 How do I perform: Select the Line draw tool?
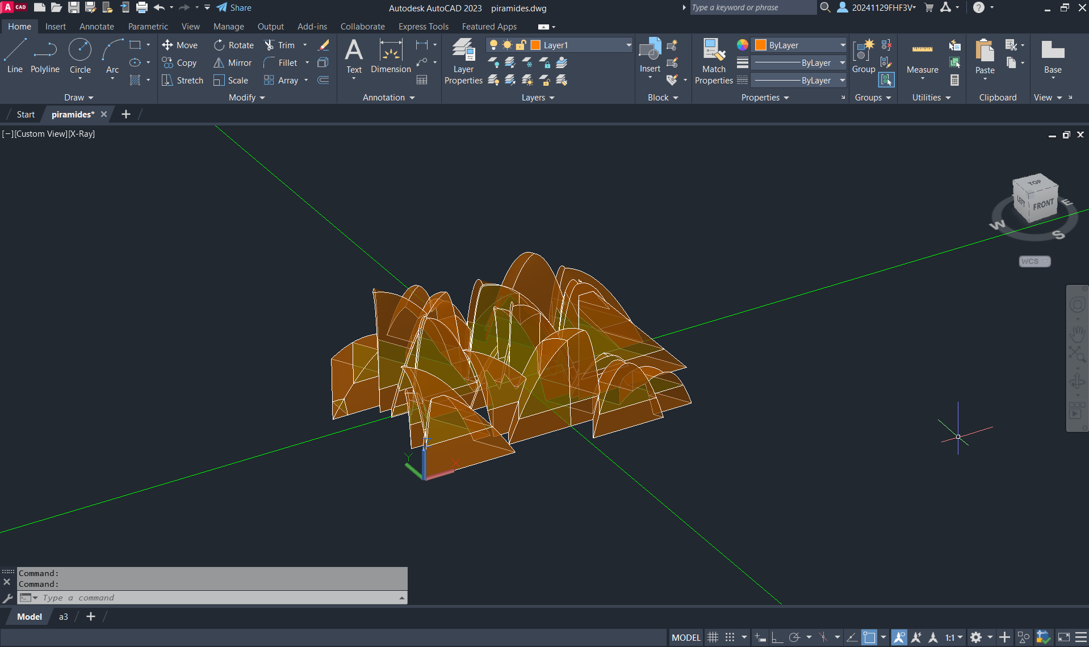click(x=15, y=56)
